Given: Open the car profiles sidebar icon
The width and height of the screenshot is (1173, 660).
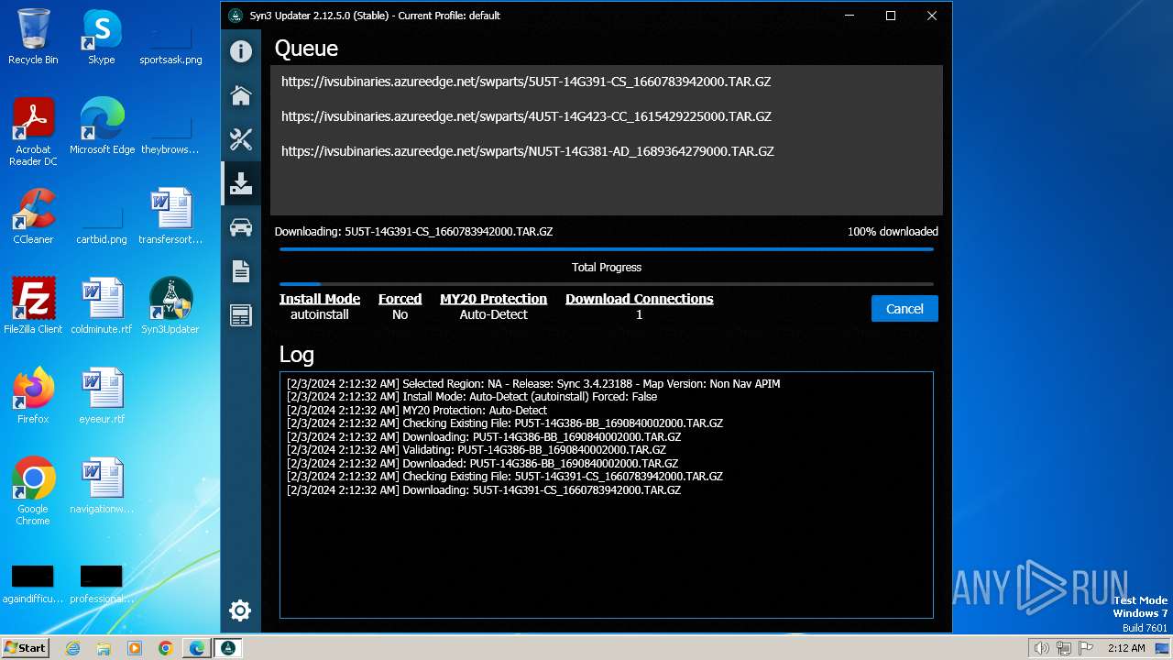Looking at the screenshot, I should tap(241, 227).
